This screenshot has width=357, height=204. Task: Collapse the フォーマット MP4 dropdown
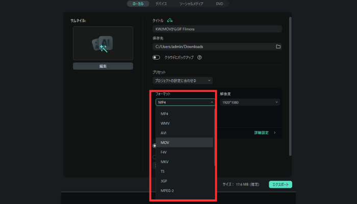click(x=185, y=102)
